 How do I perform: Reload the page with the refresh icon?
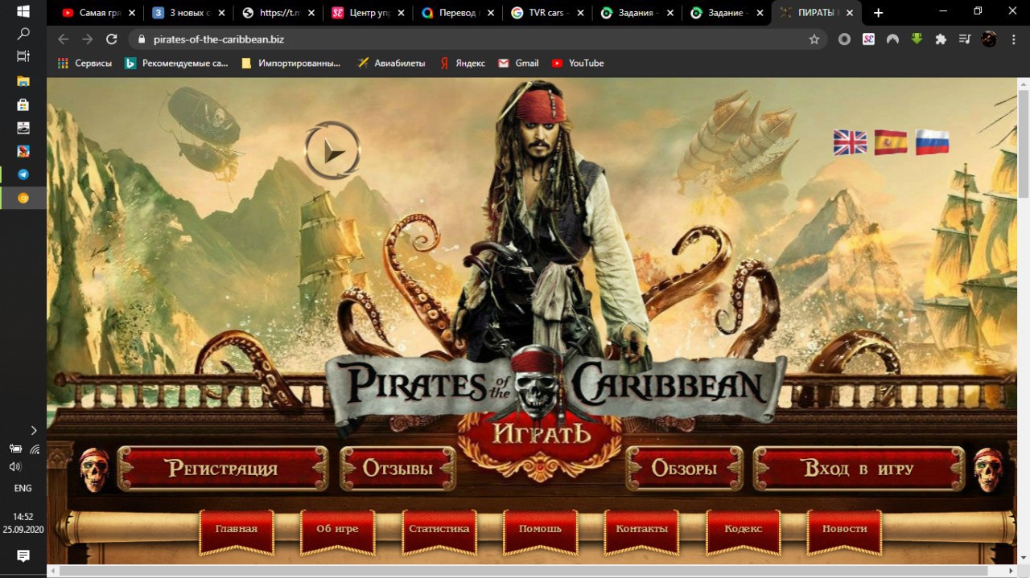pos(112,39)
